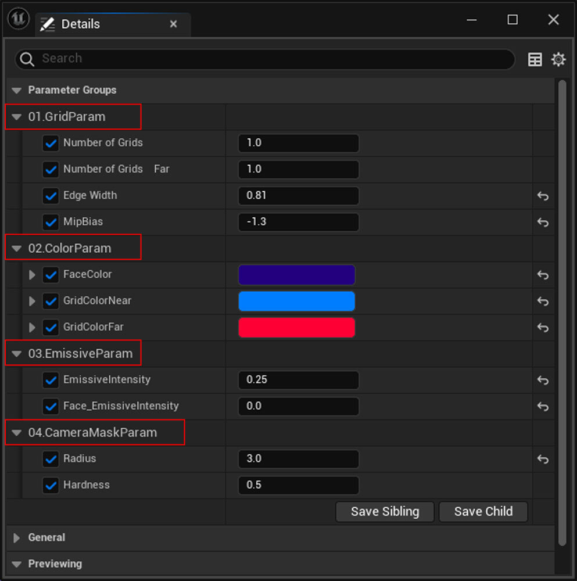Expand the General section
The height and width of the screenshot is (581, 577).
point(17,538)
